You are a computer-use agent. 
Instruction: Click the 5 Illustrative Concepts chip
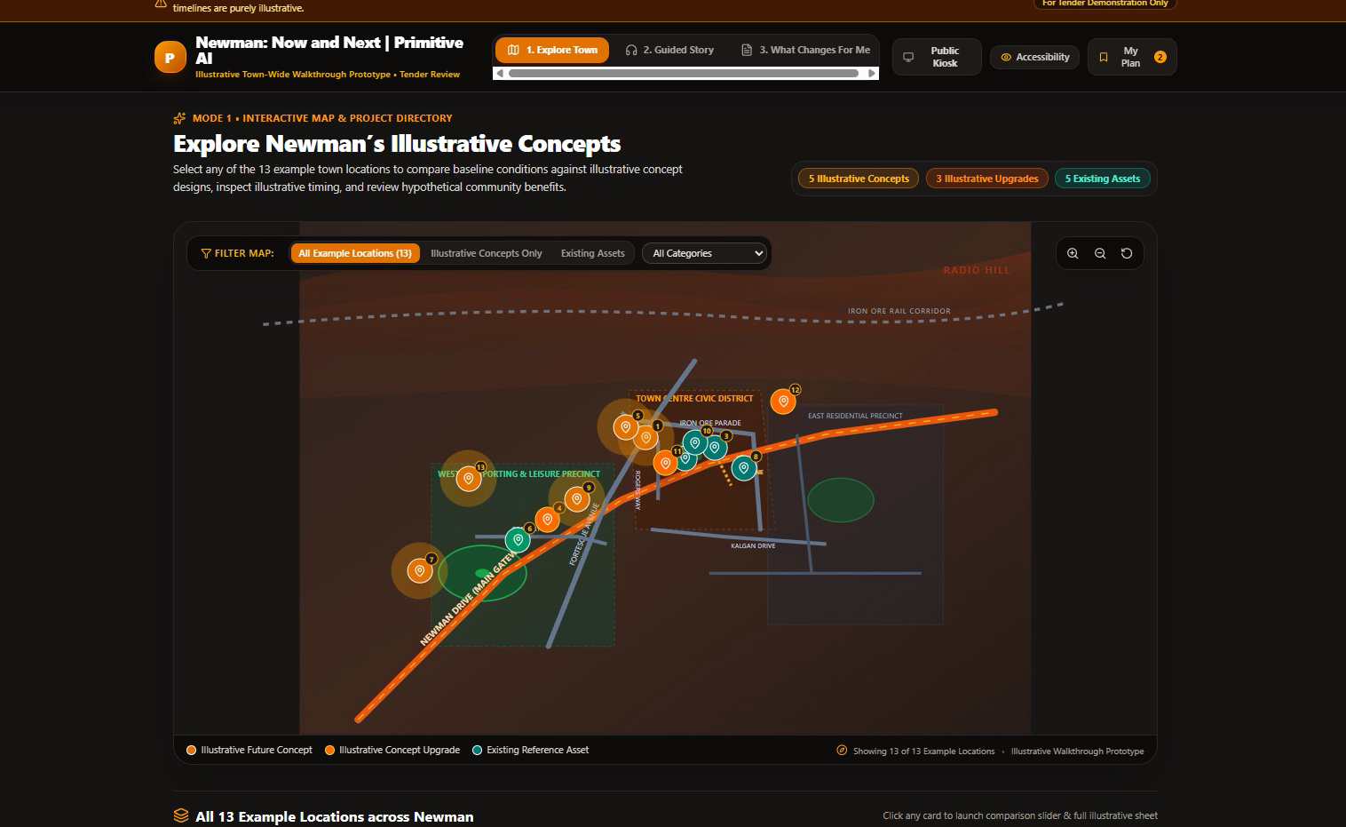(x=859, y=179)
